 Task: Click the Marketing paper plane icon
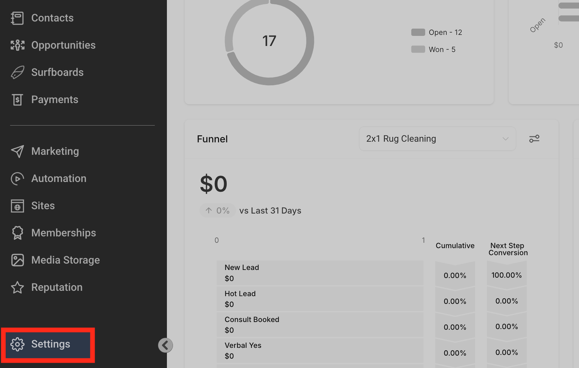[17, 151]
